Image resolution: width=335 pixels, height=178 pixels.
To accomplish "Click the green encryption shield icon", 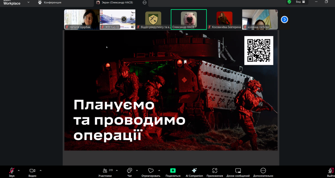I will coord(289,2).
